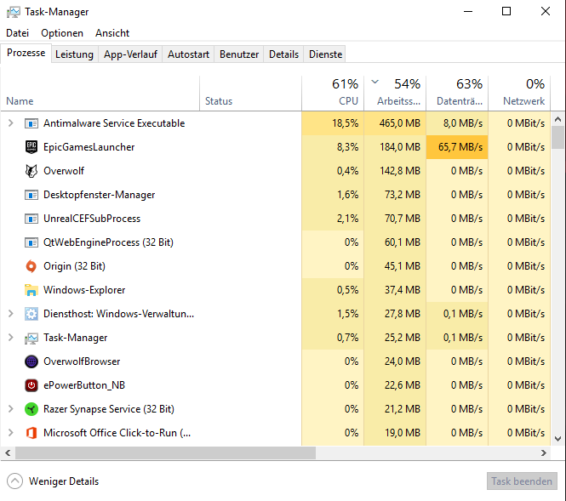This screenshot has width=566, height=501.
Task: Expand the Diensthost: Windows-Verwaltun... group
Action: [x=11, y=314]
